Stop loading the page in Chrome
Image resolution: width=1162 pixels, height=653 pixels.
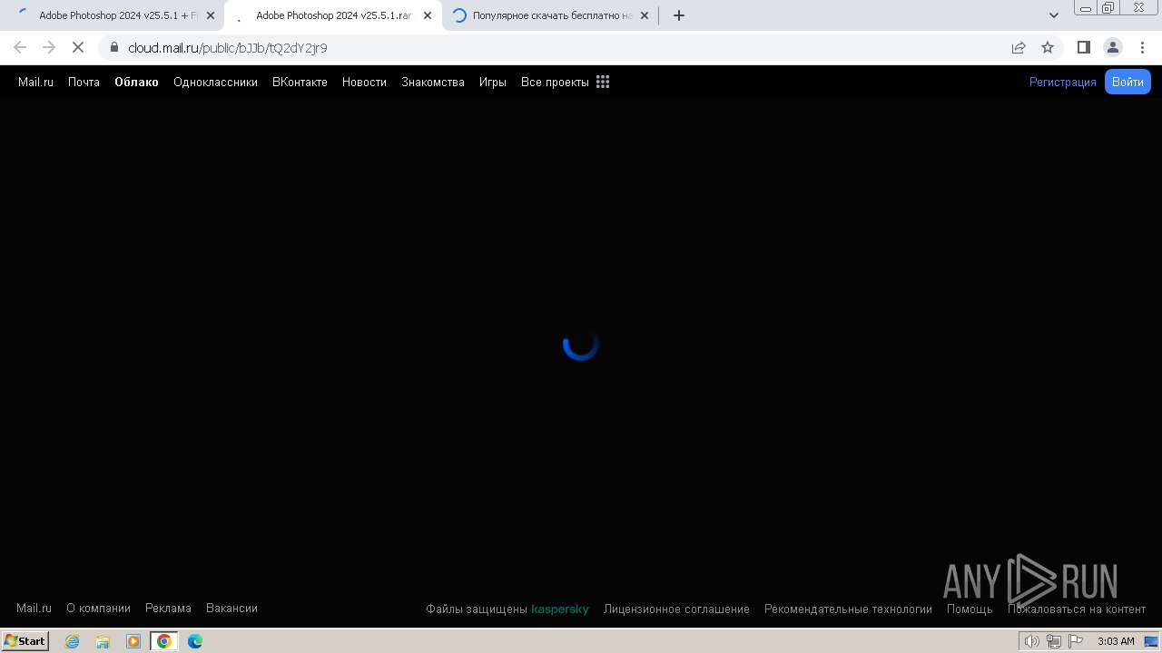click(78, 47)
